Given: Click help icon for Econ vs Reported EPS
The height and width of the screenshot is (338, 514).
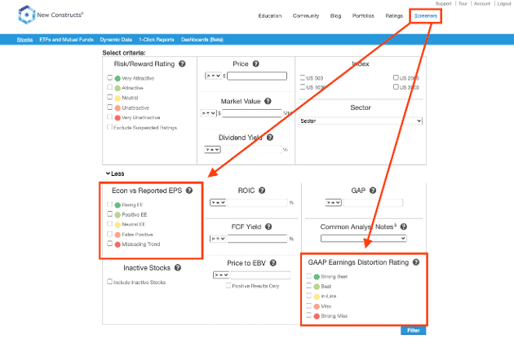Looking at the screenshot, I should click(x=189, y=191).
